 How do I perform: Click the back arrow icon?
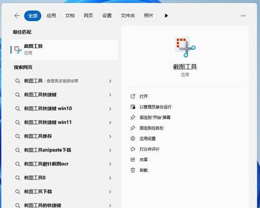click(17, 16)
